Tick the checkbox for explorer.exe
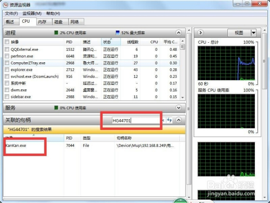The height and width of the screenshot is (203, 270). 7,70
